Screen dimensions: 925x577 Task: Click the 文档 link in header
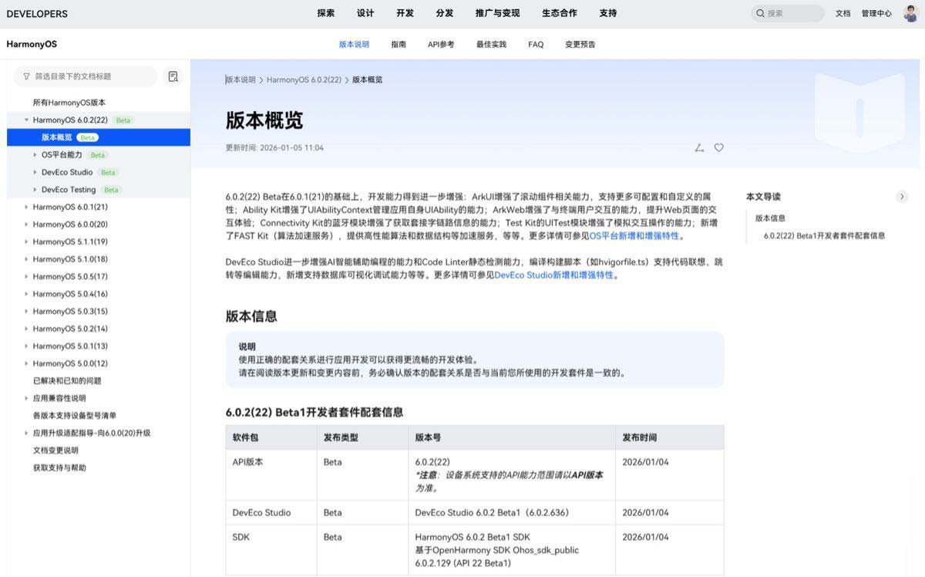(x=843, y=13)
